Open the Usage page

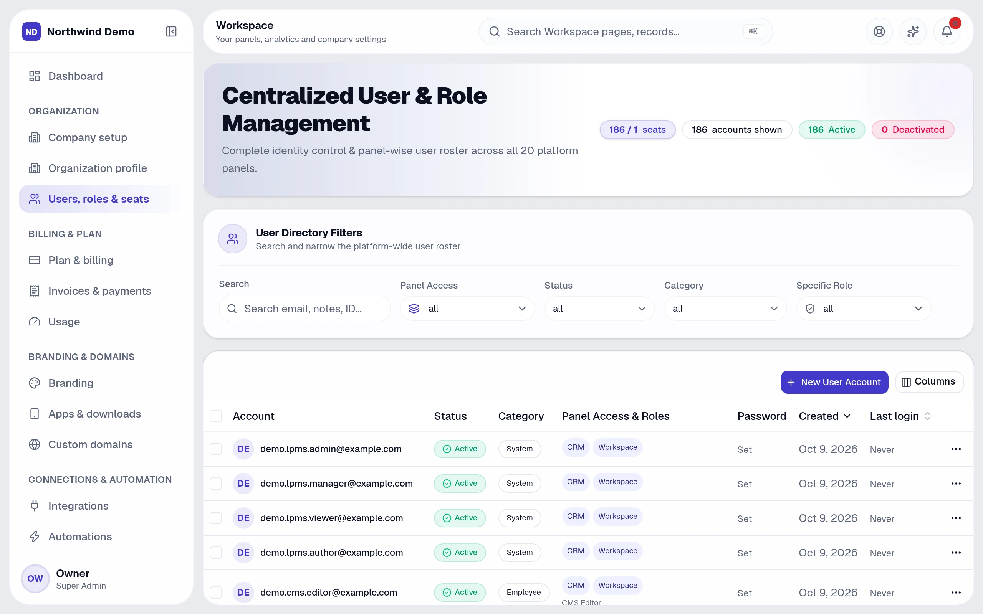tap(101, 322)
